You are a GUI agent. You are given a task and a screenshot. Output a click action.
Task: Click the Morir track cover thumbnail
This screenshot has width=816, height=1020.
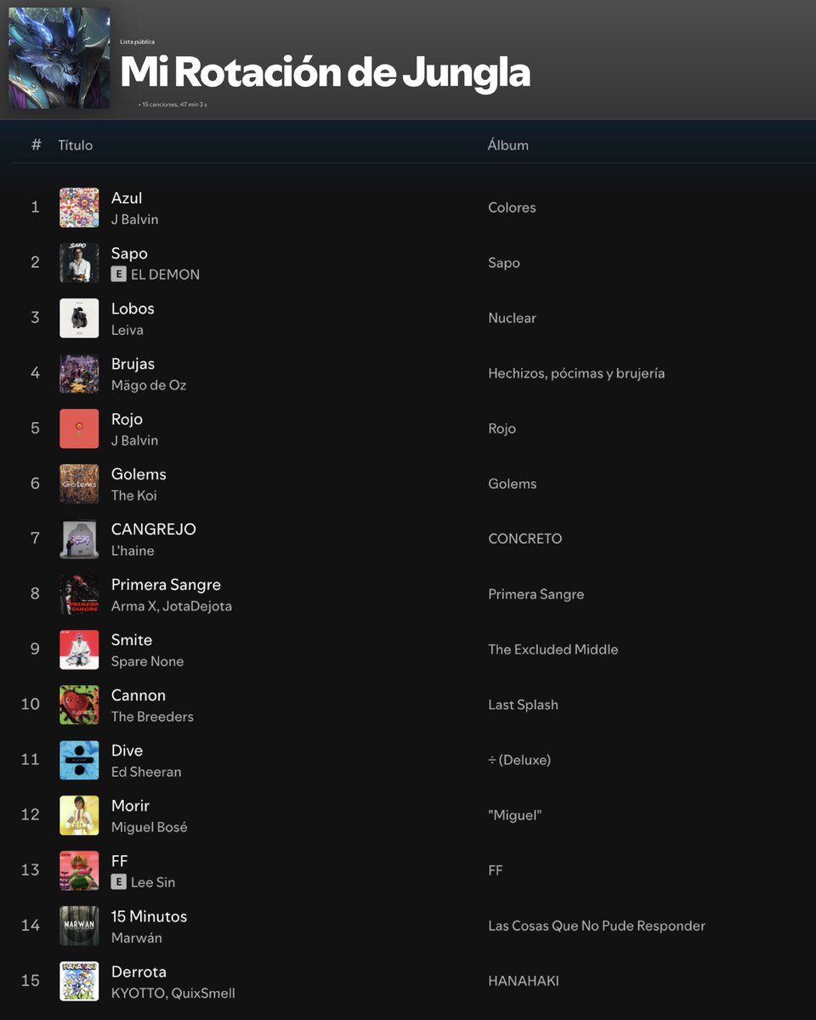pyautogui.click(x=79, y=815)
